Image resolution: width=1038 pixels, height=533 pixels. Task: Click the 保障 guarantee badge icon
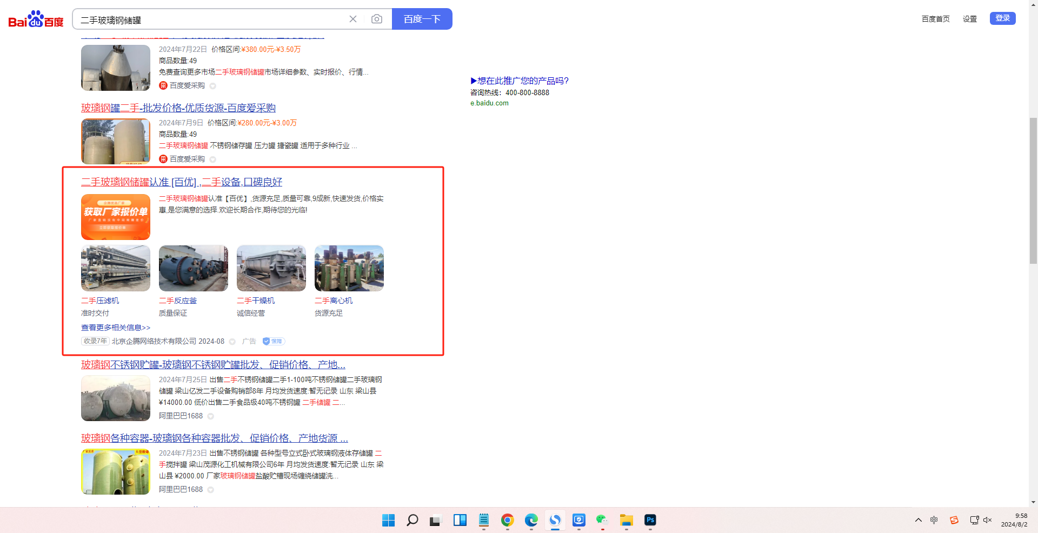coord(274,341)
